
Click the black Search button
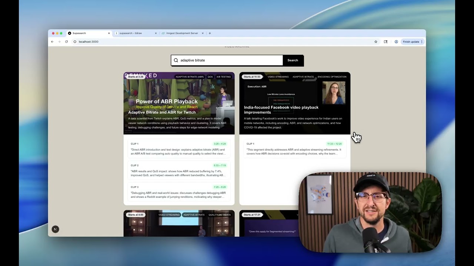[x=293, y=60]
